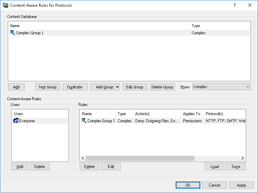Click the help question mark button
The height and width of the screenshot is (193, 258).
[234, 5]
